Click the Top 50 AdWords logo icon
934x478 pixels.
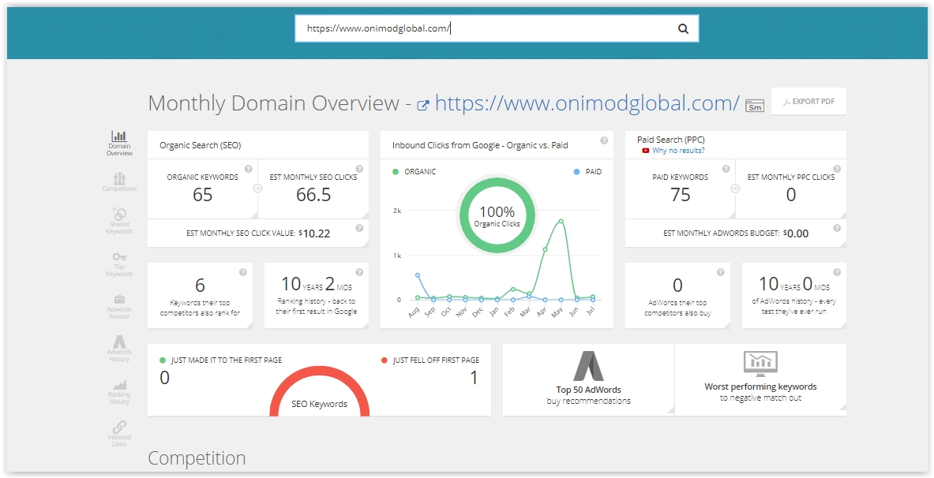588,366
